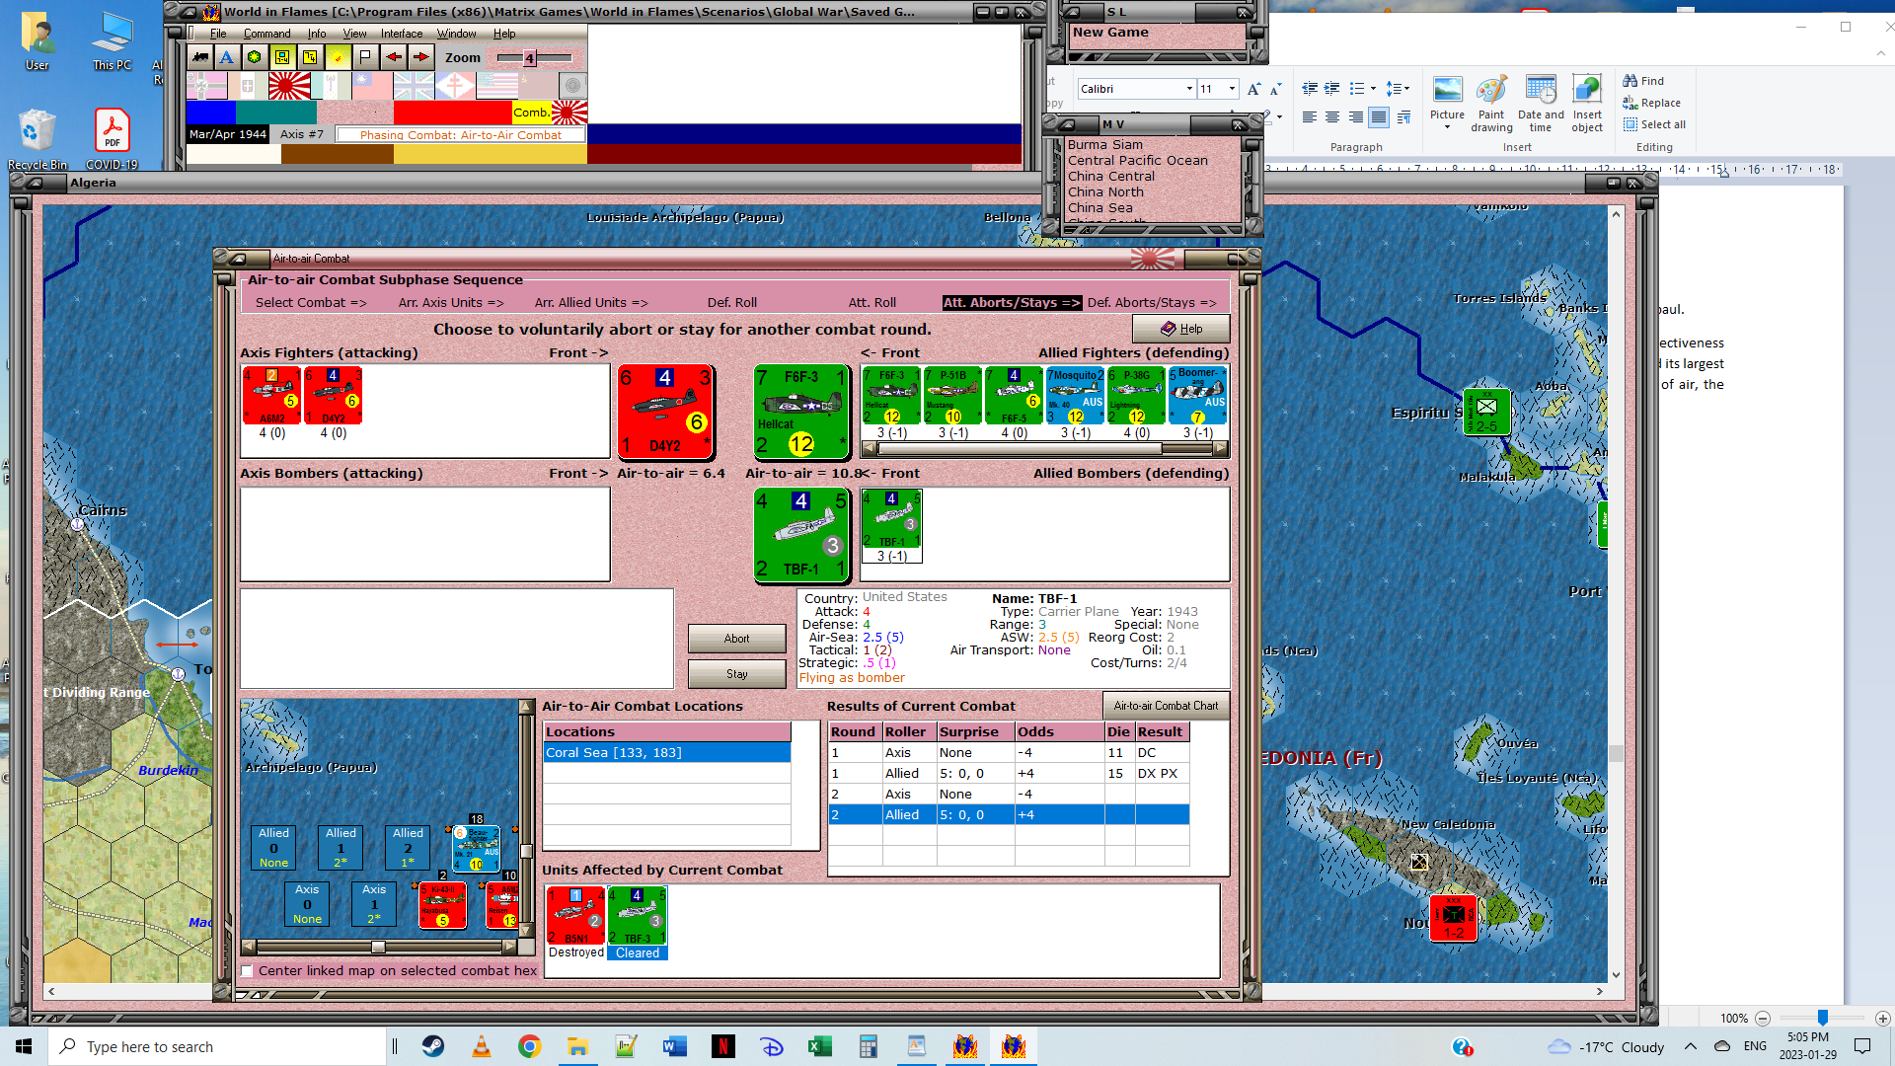Image resolution: width=1895 pixels, height=1066 pixels.
Task: Click Select all in WordPad
Action: [1655, 124]
